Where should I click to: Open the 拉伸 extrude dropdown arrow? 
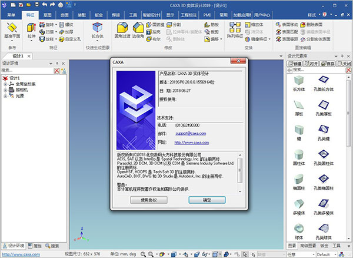pyautogui.click(x=31, y=41)
